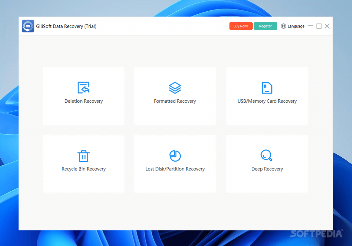
Task: Select the Lost Disk/Partition Recovery pie-disk icon
Action: 175,155
